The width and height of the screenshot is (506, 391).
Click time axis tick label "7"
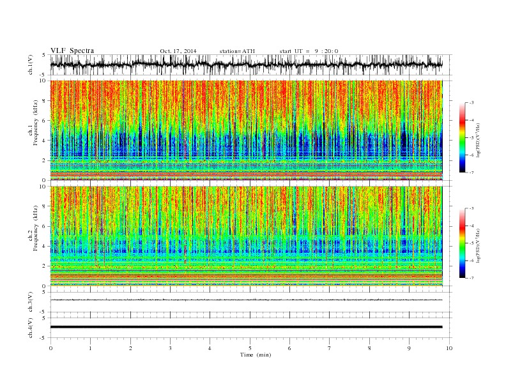(x=330, y=348)
